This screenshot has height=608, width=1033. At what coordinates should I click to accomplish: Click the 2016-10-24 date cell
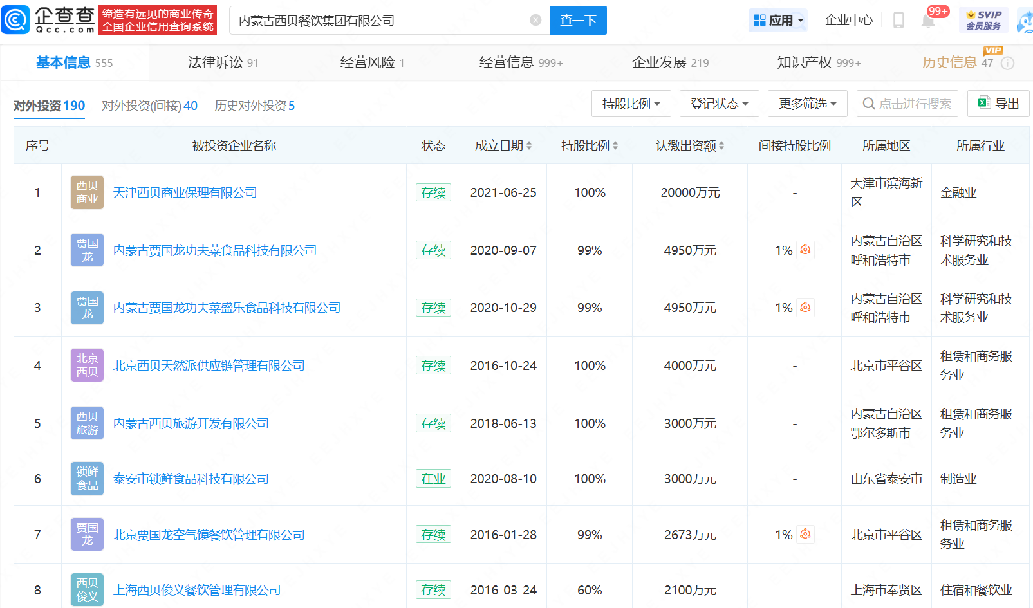503,365
